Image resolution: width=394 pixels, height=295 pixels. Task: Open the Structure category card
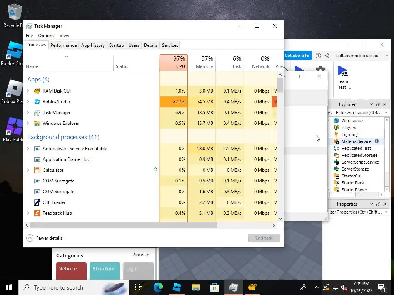(x=105, y=271)
